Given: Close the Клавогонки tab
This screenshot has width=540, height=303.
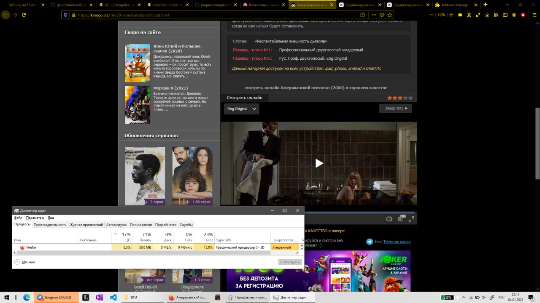Looking at the screenshot, I should click(x=283, y=5).
